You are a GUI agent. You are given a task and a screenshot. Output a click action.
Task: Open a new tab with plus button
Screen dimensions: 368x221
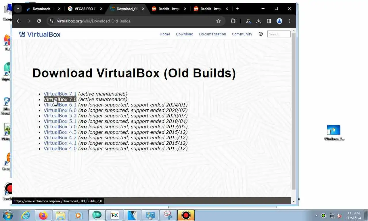pos(237,9)
